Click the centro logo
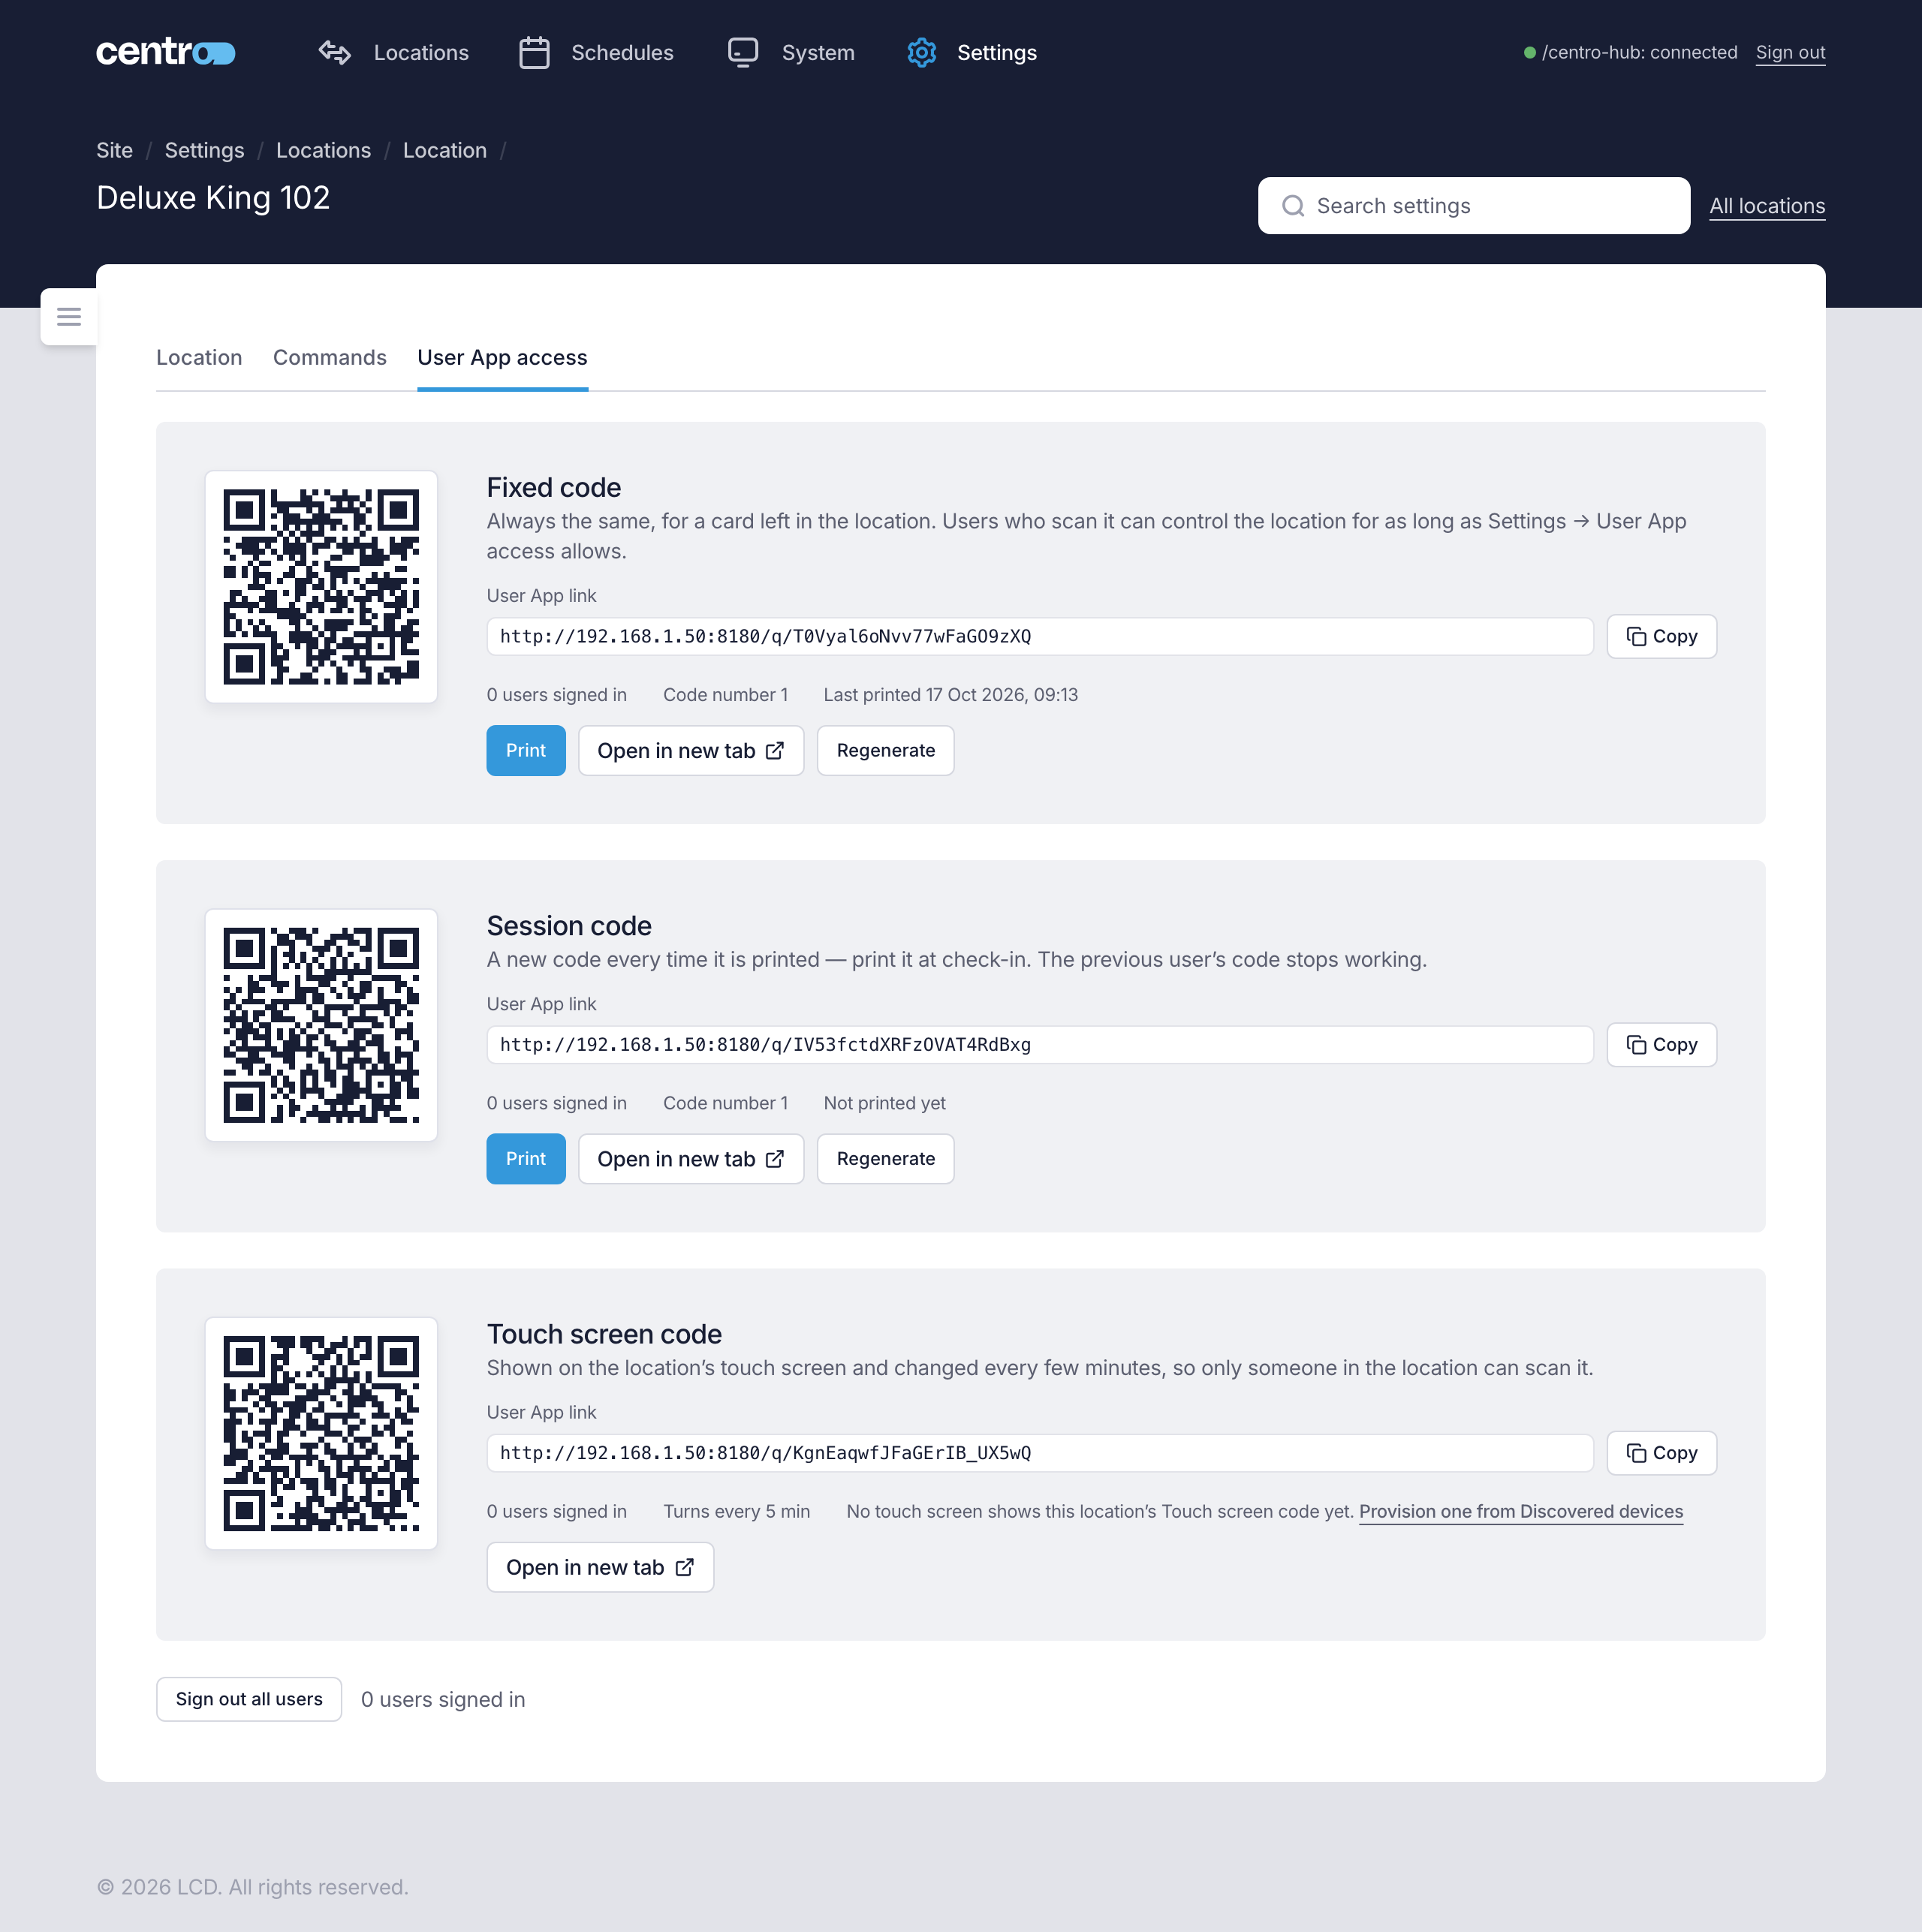The width and height of the screenshot is (1922, 1932). [166, 52]
